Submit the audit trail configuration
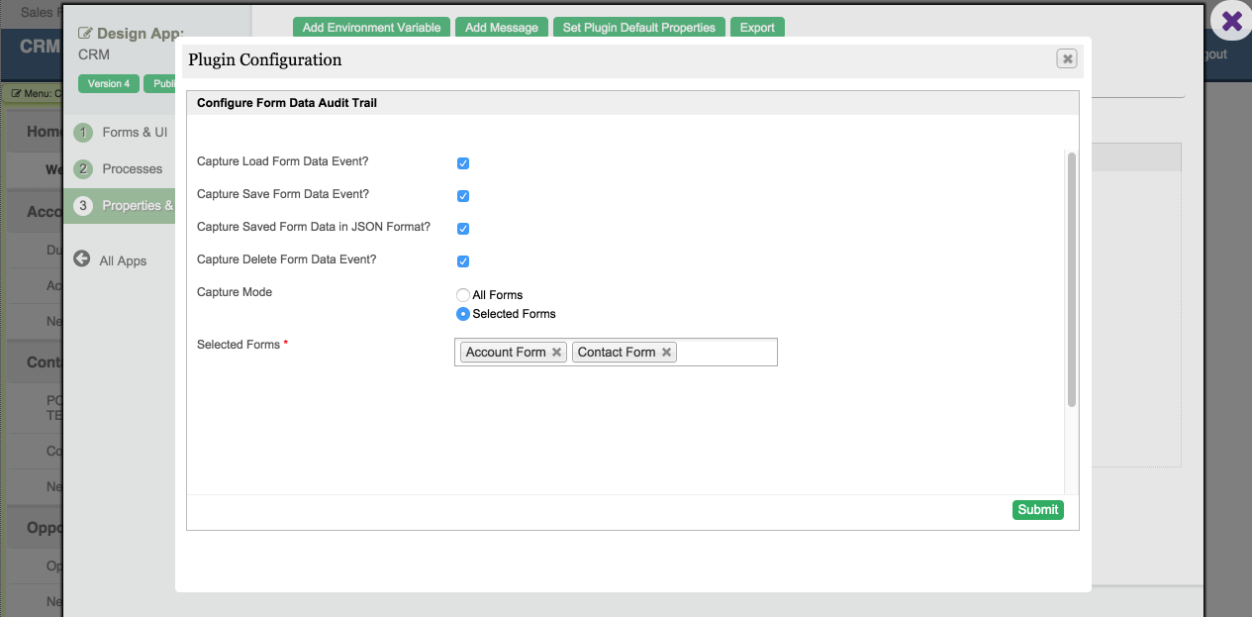1252x617 pixels. [1038, 510]
